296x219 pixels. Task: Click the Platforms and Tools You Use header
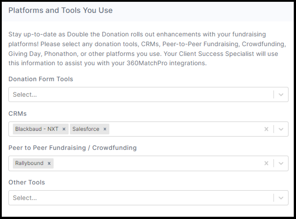61,10
